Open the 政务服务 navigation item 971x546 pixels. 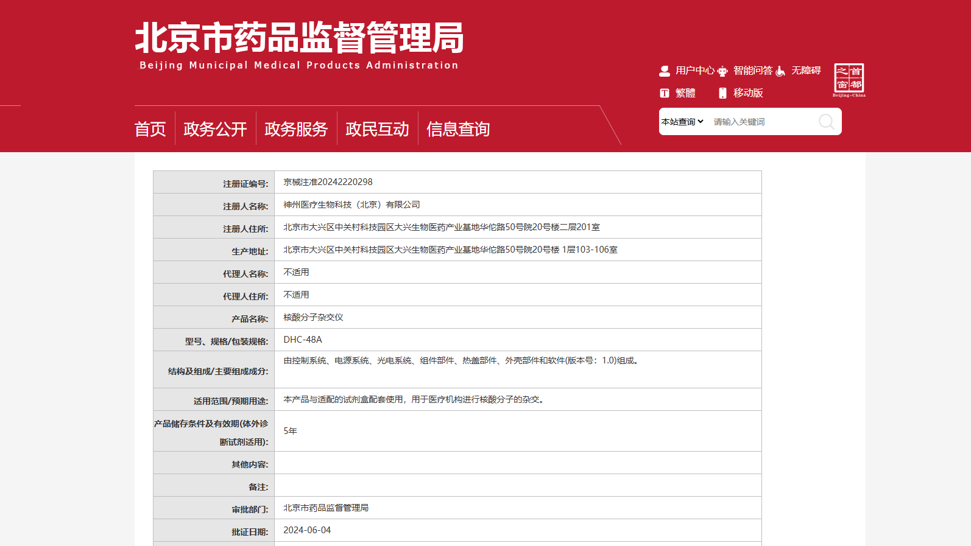[x=297, y=129]
